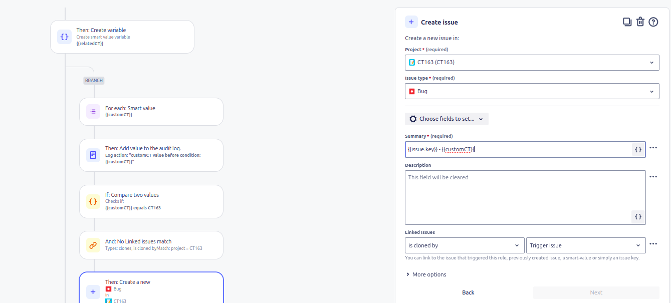Viewport: 671px width, 303px height.
Task: Click the 'Create a new issue in:' text
Action: (x=432, y=38)
